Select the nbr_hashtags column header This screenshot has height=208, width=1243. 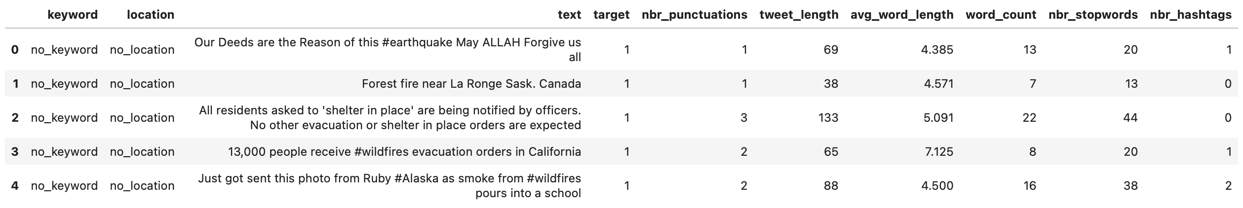(1191, 15)
